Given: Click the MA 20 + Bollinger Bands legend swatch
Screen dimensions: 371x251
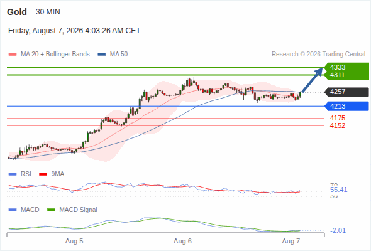Looking at the screenshot, I should tap(13, 55).
